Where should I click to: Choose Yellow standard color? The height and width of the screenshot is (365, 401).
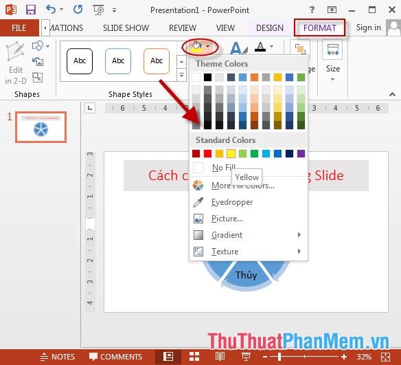231,153
